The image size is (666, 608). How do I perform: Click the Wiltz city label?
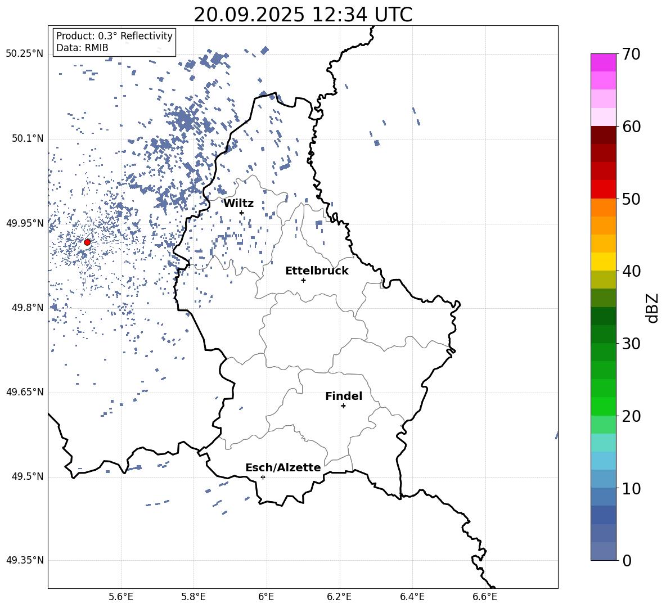coord(238,204)
